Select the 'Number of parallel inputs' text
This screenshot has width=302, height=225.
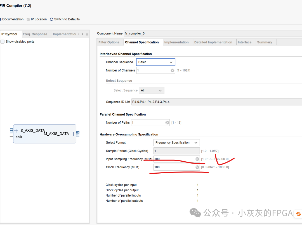pos(123,195)
